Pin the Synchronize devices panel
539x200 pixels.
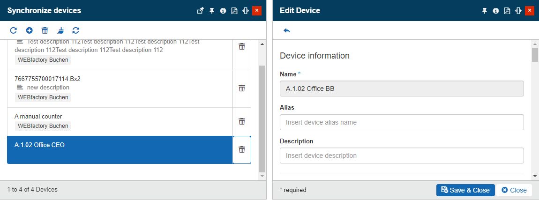coord(212,11)
